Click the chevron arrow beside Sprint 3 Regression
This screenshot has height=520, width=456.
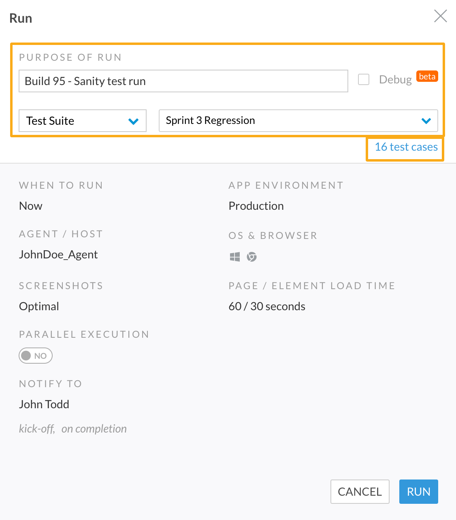point(426,121)
